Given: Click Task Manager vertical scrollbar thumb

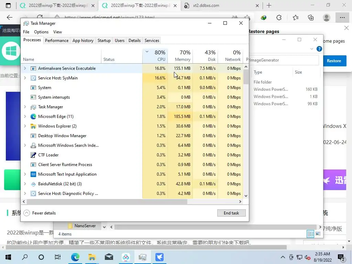Looking at the screenshot, I should coord(246,77).
